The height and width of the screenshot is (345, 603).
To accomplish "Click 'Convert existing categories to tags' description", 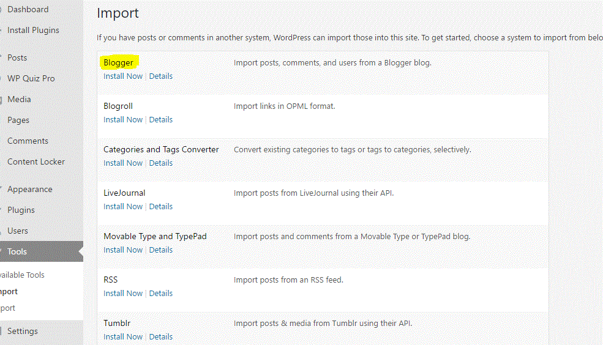I will (352, 149).
